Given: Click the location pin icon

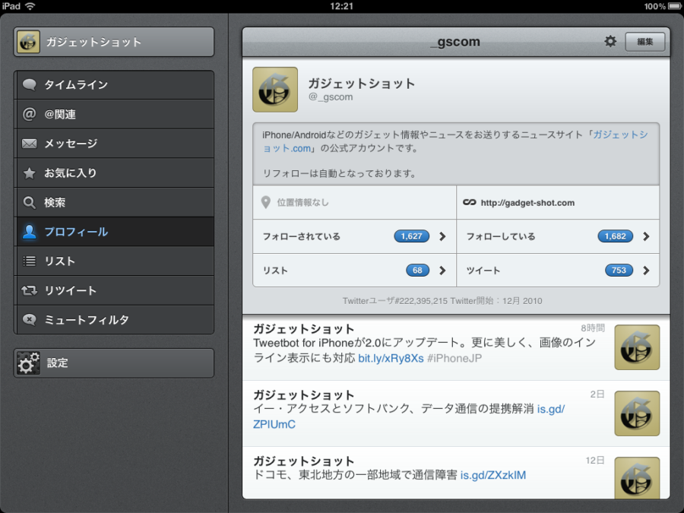Looking at the screenshot, I should (x=266, y=202).
